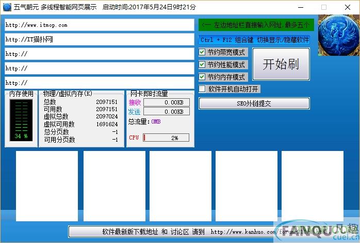Toggle 节约带宽模式 checkbox

click(x=202, y=52)
